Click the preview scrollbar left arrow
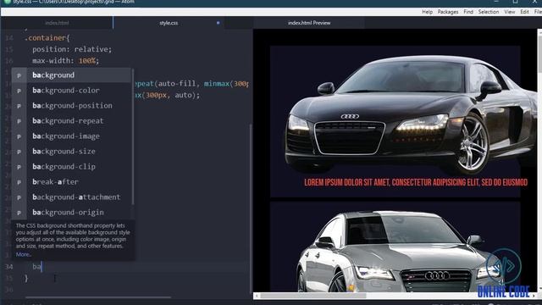The width and height of the screenshot is (542, 305). point(257,296)
